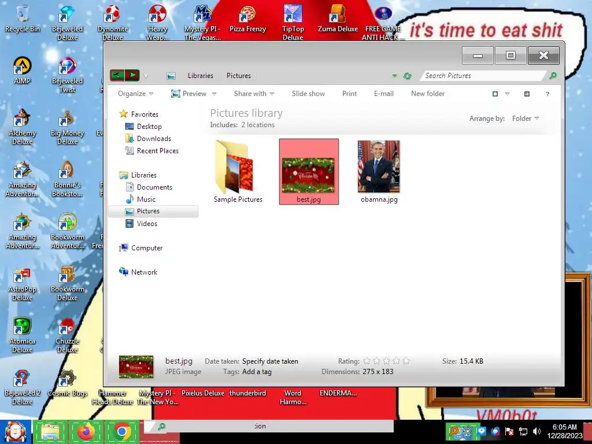Screen dimensions: 592x444
Task: Select Pictures in the address breadcrumb
Action: (239, 76)
